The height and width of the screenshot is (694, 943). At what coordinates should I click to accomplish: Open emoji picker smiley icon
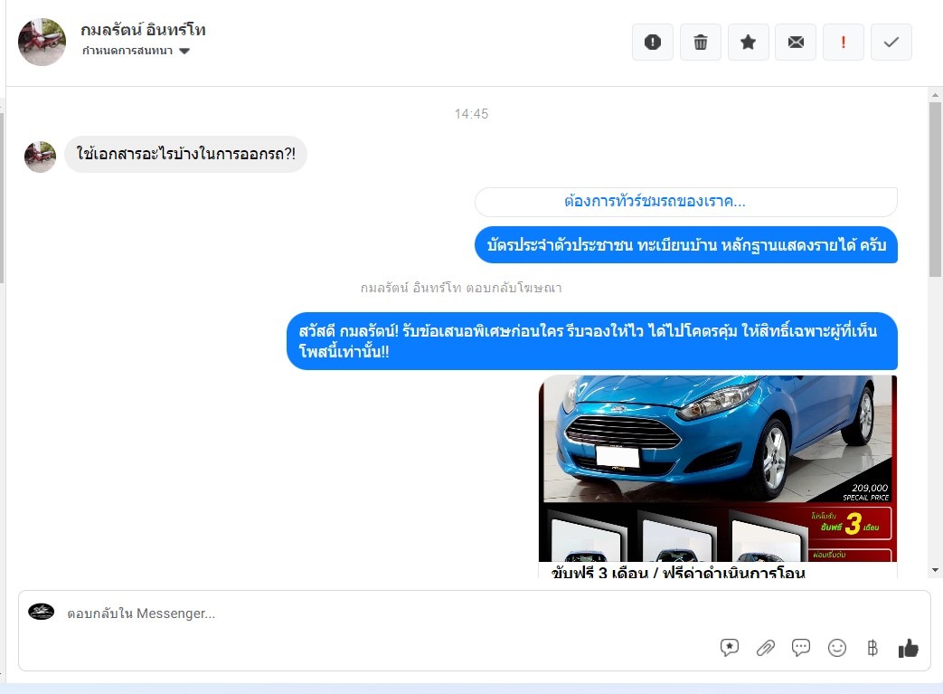836,648
